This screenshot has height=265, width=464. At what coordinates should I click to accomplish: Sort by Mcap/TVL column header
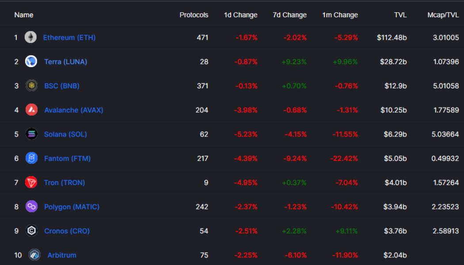coord(443,15)
